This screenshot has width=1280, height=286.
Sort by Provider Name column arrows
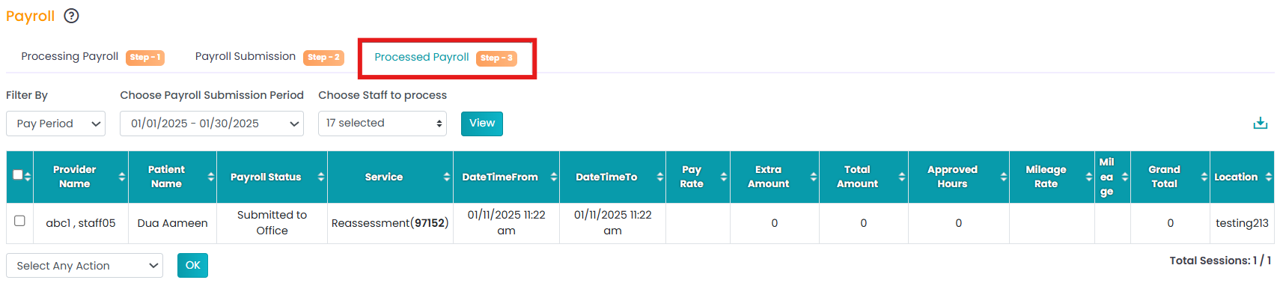pos(121,177)
